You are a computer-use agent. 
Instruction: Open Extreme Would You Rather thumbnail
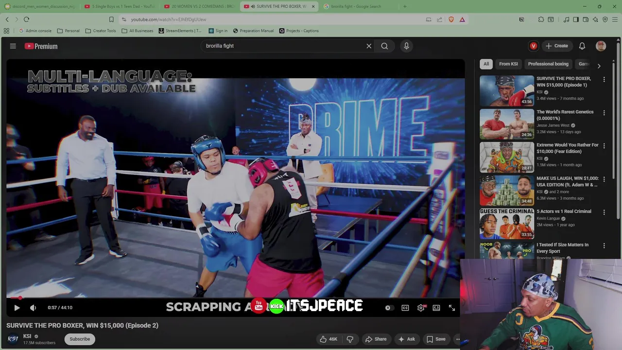[507, 157]
